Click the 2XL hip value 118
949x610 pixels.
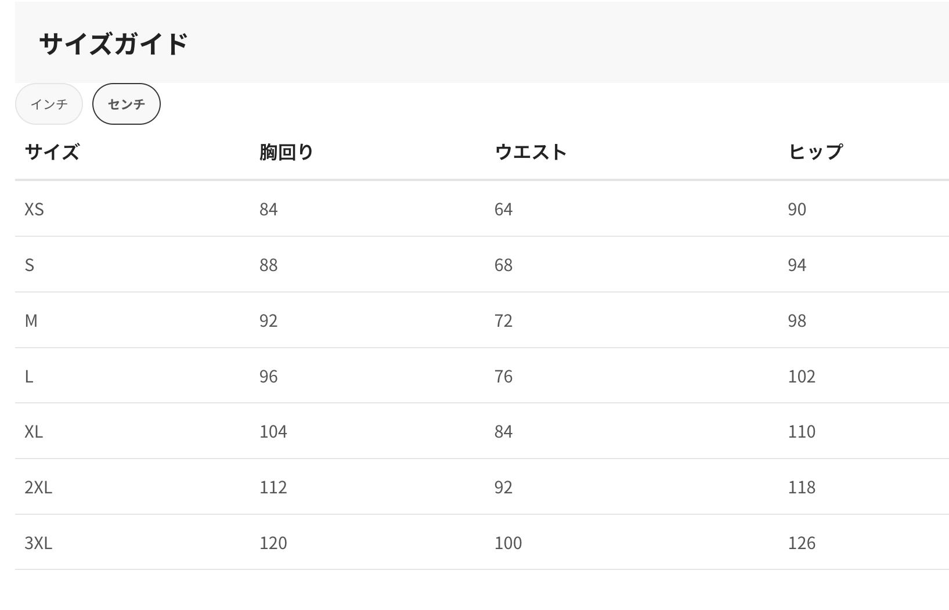pyautogui.click(x=802, y=487)
